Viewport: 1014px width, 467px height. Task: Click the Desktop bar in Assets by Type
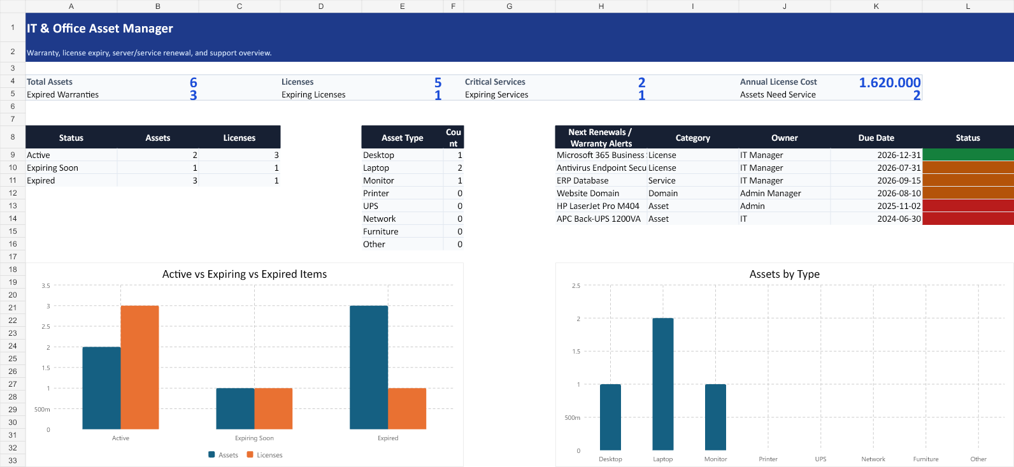coord(610,417)
